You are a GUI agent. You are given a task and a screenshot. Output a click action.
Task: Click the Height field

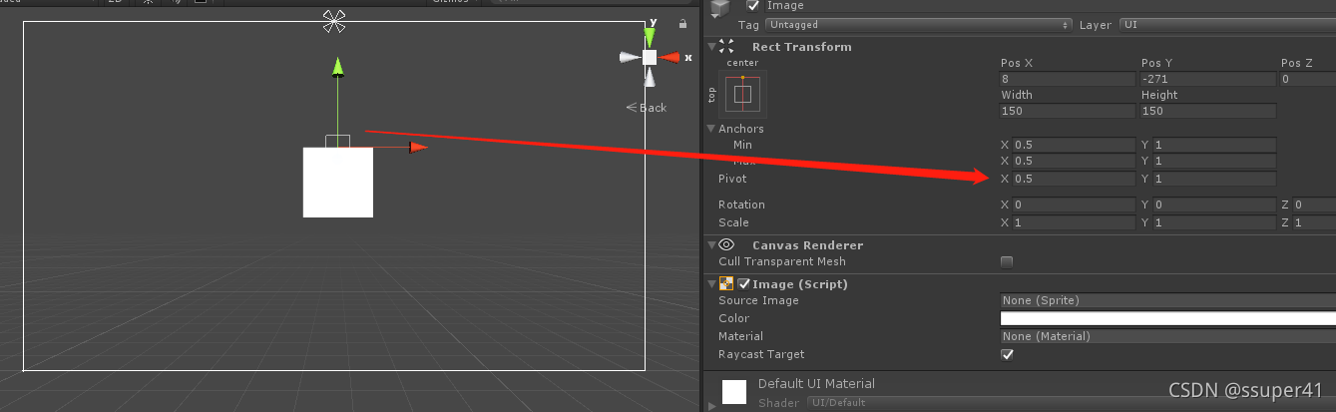point(1208,111)
